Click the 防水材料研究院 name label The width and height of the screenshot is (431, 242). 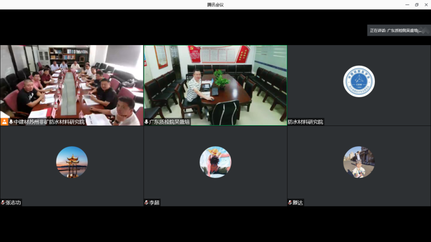tap(306, 122)
